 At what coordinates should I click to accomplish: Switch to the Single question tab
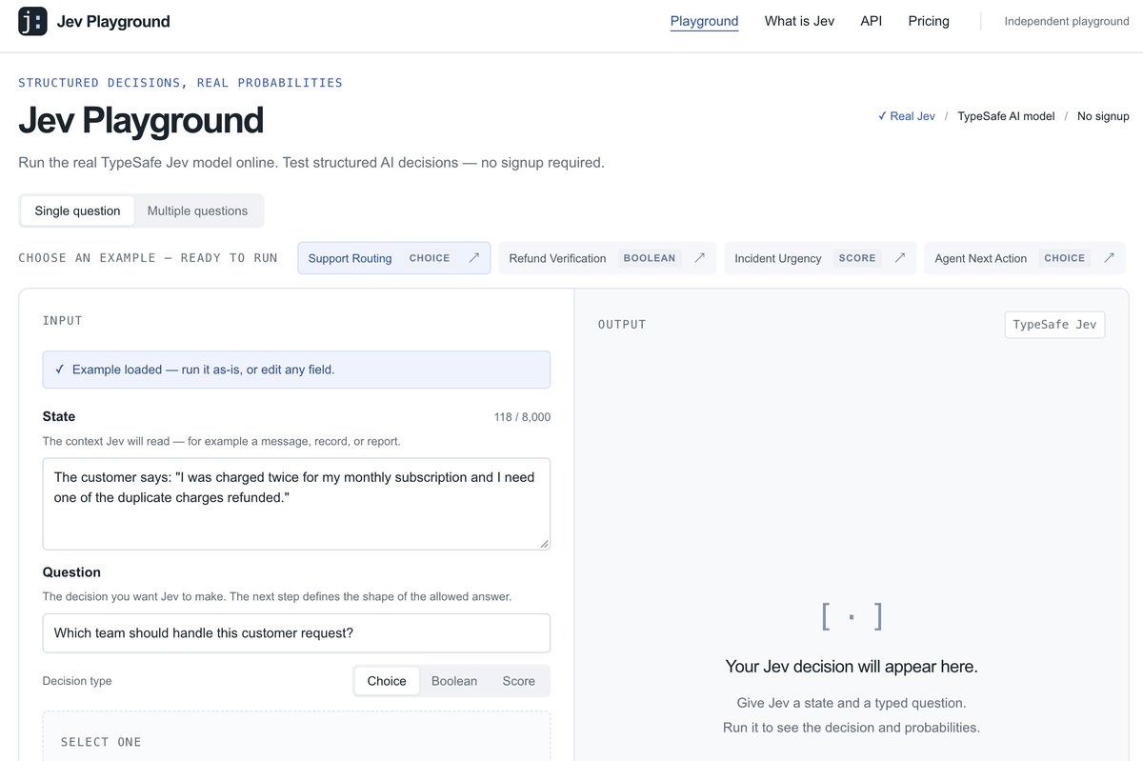point(78,210)
